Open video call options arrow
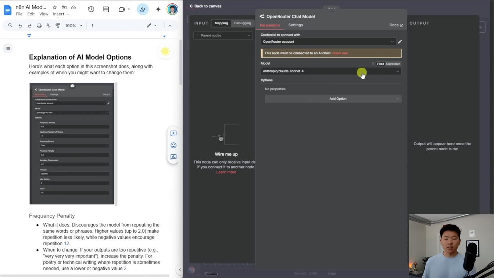The height and width of the screenshot is (278, 494). [129, 9]
